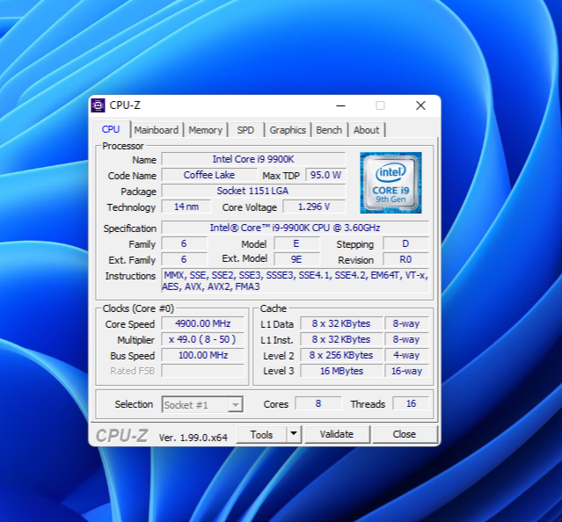Click the Tools button
562x522 pixels.
[261, 434]
